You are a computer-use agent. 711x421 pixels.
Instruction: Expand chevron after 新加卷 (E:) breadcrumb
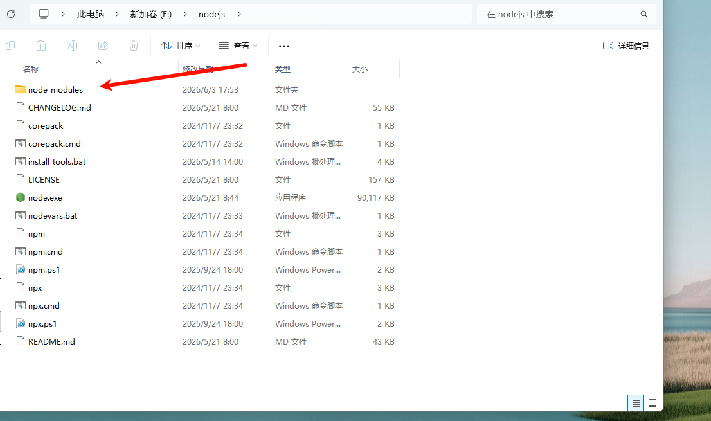click(185, 14)
